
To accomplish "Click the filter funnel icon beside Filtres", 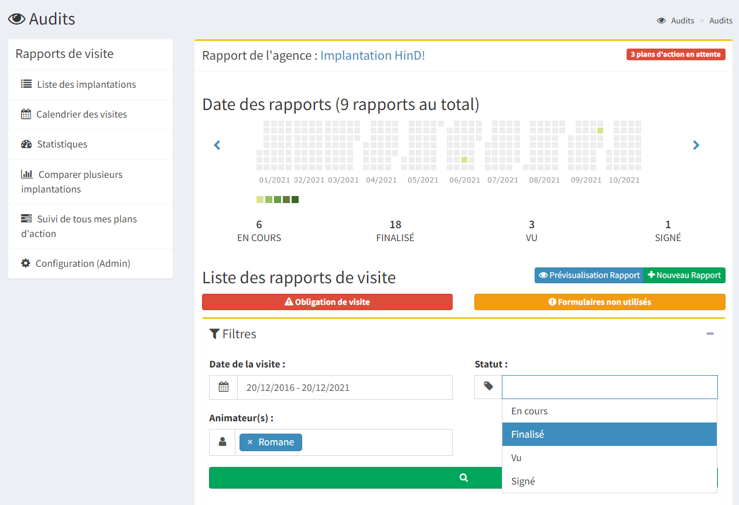I will tap(214, 334).
